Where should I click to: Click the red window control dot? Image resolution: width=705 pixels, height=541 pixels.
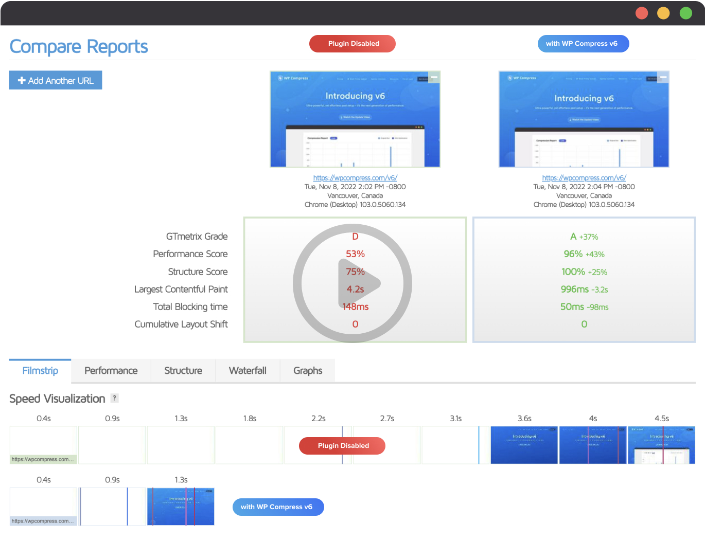642,13
